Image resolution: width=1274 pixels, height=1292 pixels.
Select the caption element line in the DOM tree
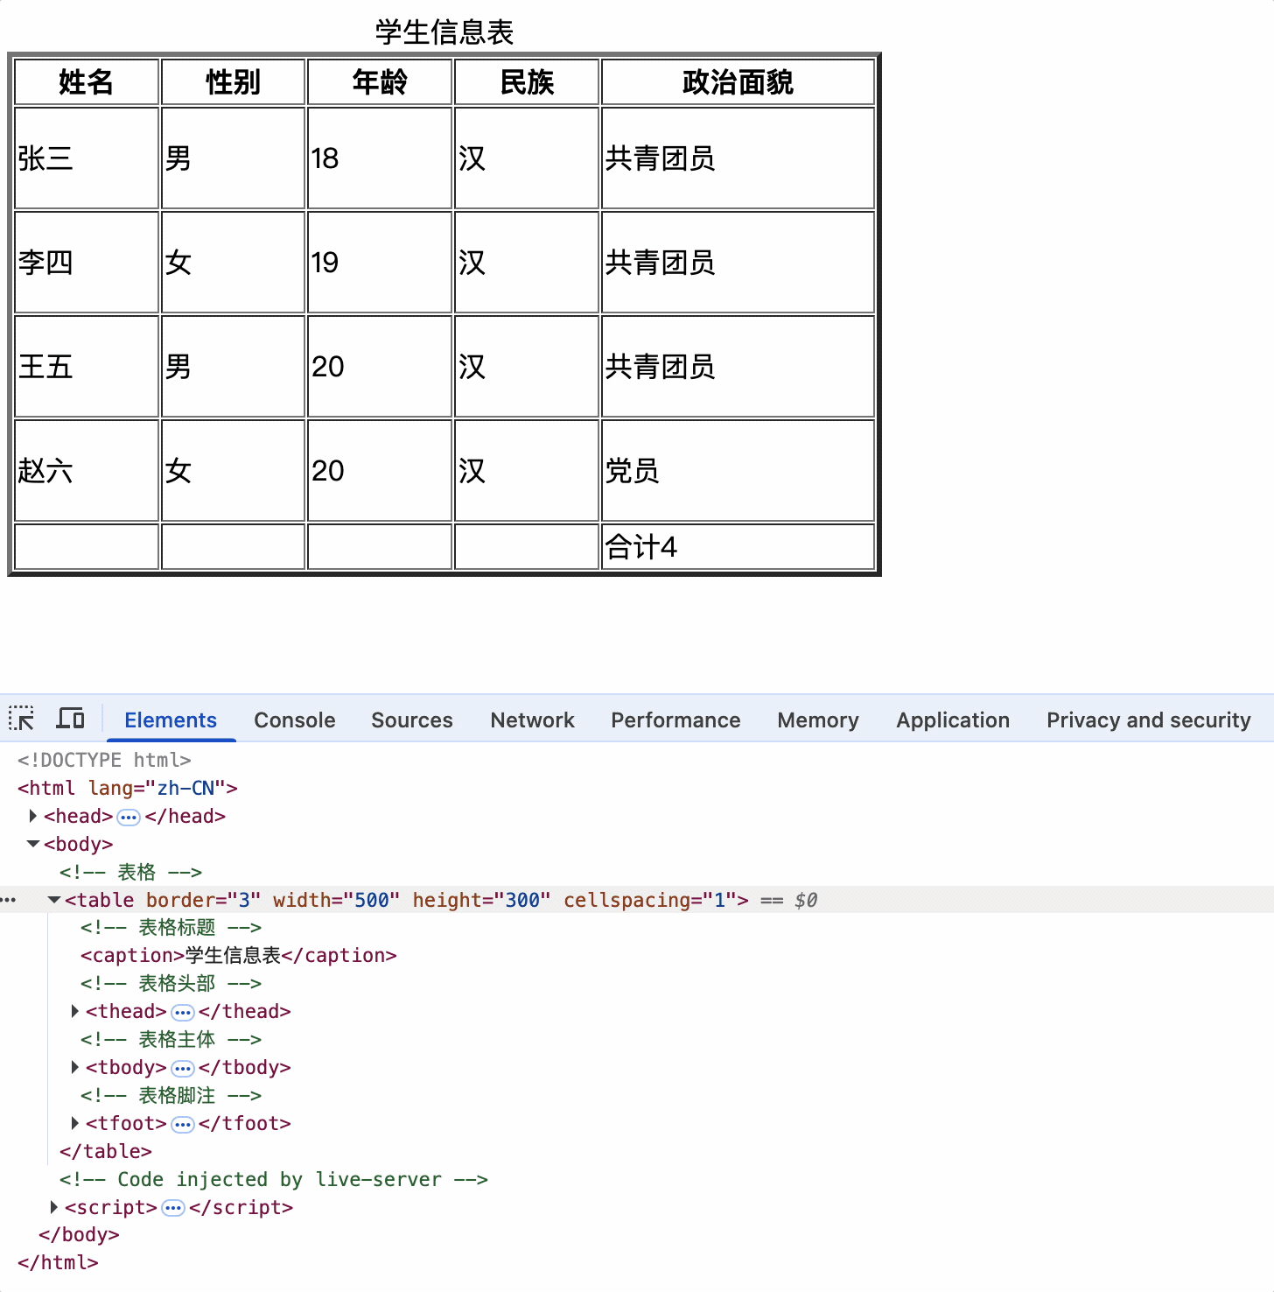click(x=239, y=955)
